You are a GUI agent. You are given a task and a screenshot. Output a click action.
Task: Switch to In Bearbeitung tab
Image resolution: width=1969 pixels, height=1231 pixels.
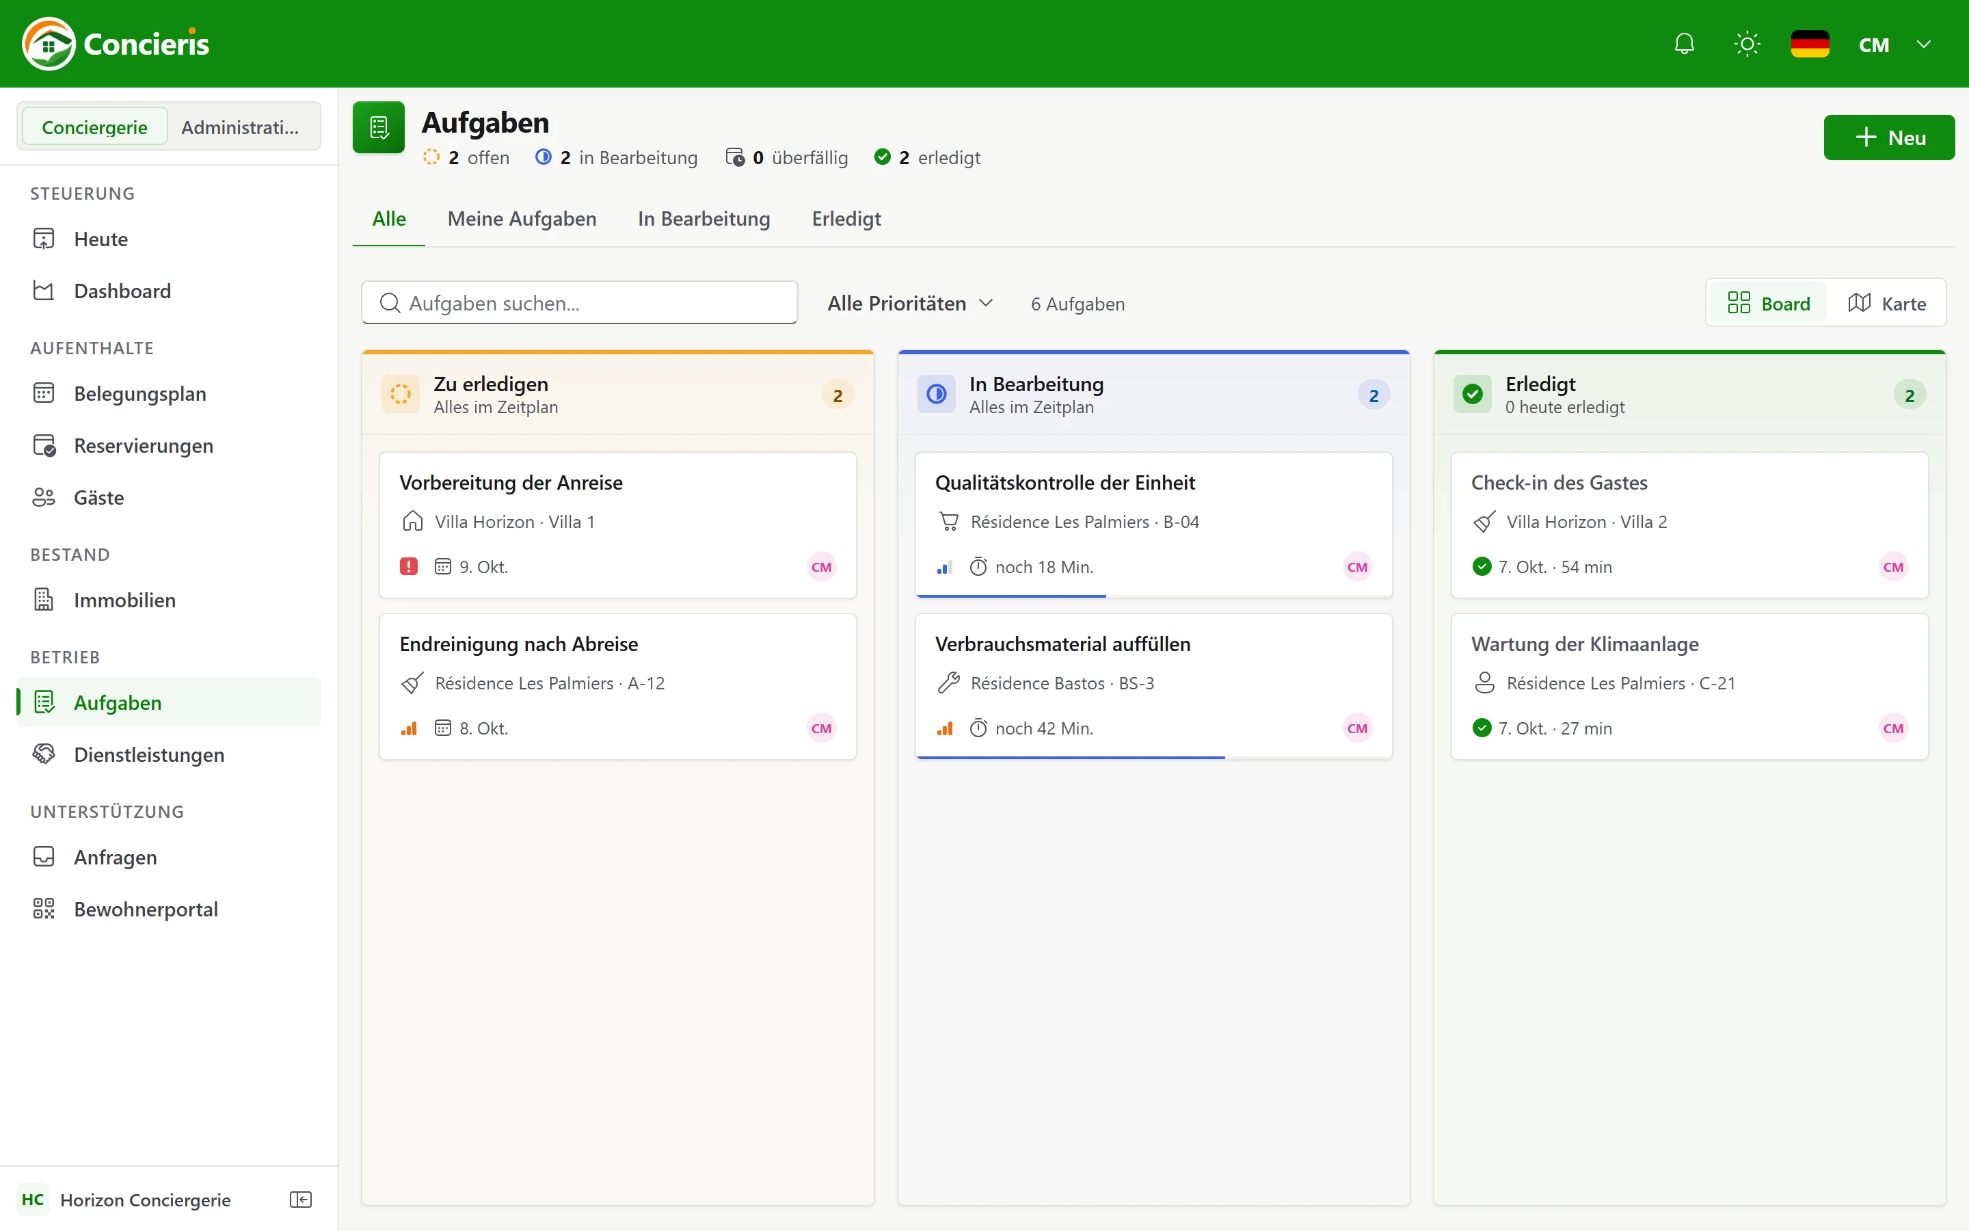[704, 219]
